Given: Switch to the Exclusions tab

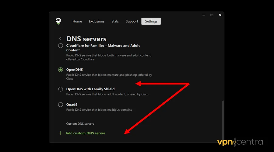Looking at the screenshot, I should pyautogui.click(x=97, y=21).
